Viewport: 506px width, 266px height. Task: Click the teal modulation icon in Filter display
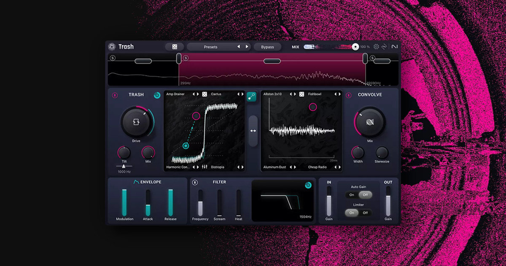click(x=308, y=185)
